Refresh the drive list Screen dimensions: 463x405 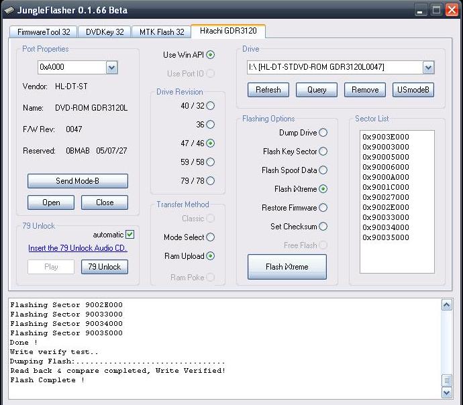pos(268,90)
